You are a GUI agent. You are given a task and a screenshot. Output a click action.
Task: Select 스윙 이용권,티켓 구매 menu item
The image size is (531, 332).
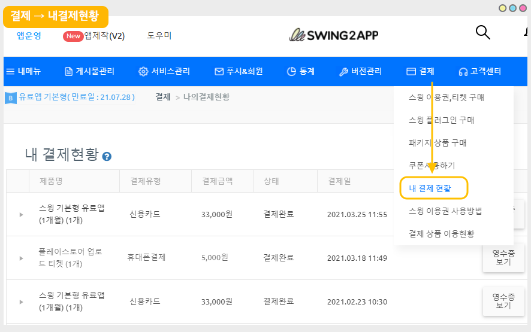(446, 97)
